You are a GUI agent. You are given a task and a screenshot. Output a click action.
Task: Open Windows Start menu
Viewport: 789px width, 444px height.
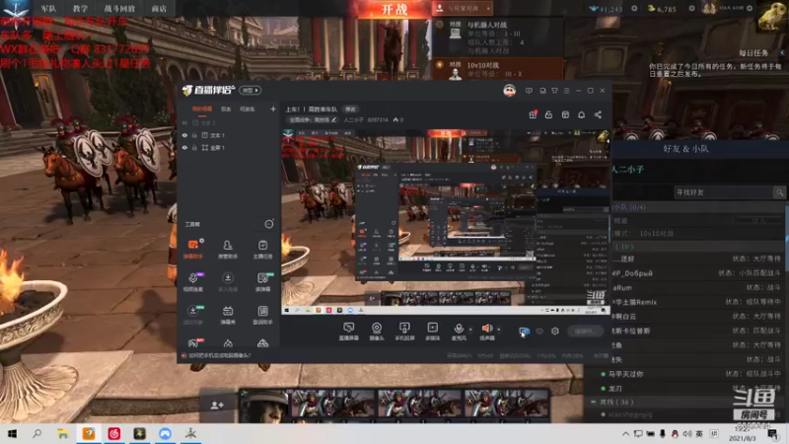click(x=12, y=433)
